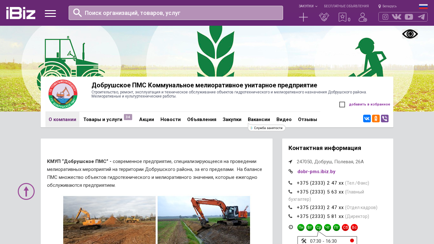This screenshot has height=244, width=434.
Task: Reveal the Директор phone number
Action: pos(320,216)
